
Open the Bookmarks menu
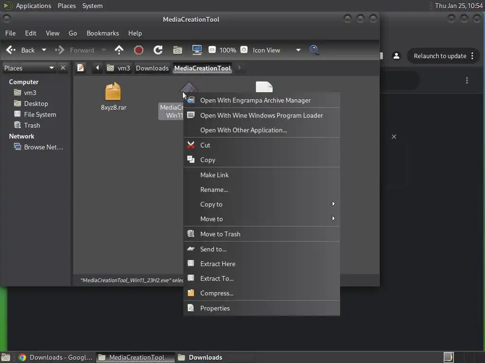click(x=103, y=33)
